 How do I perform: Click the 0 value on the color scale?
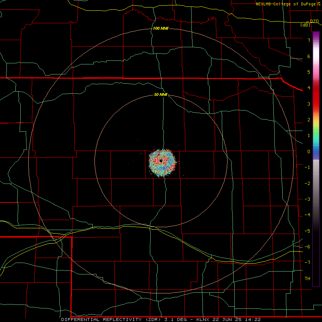point(309,152)
